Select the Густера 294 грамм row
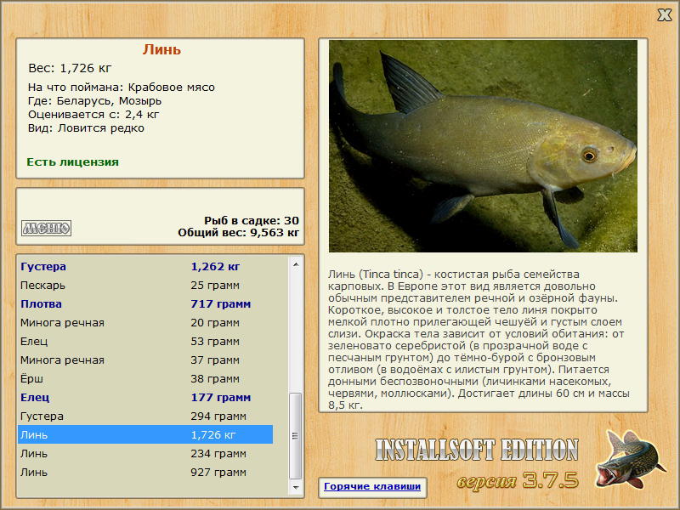Image resolution: width=680 pixels, height=510 pixels. tap(145, 416)
